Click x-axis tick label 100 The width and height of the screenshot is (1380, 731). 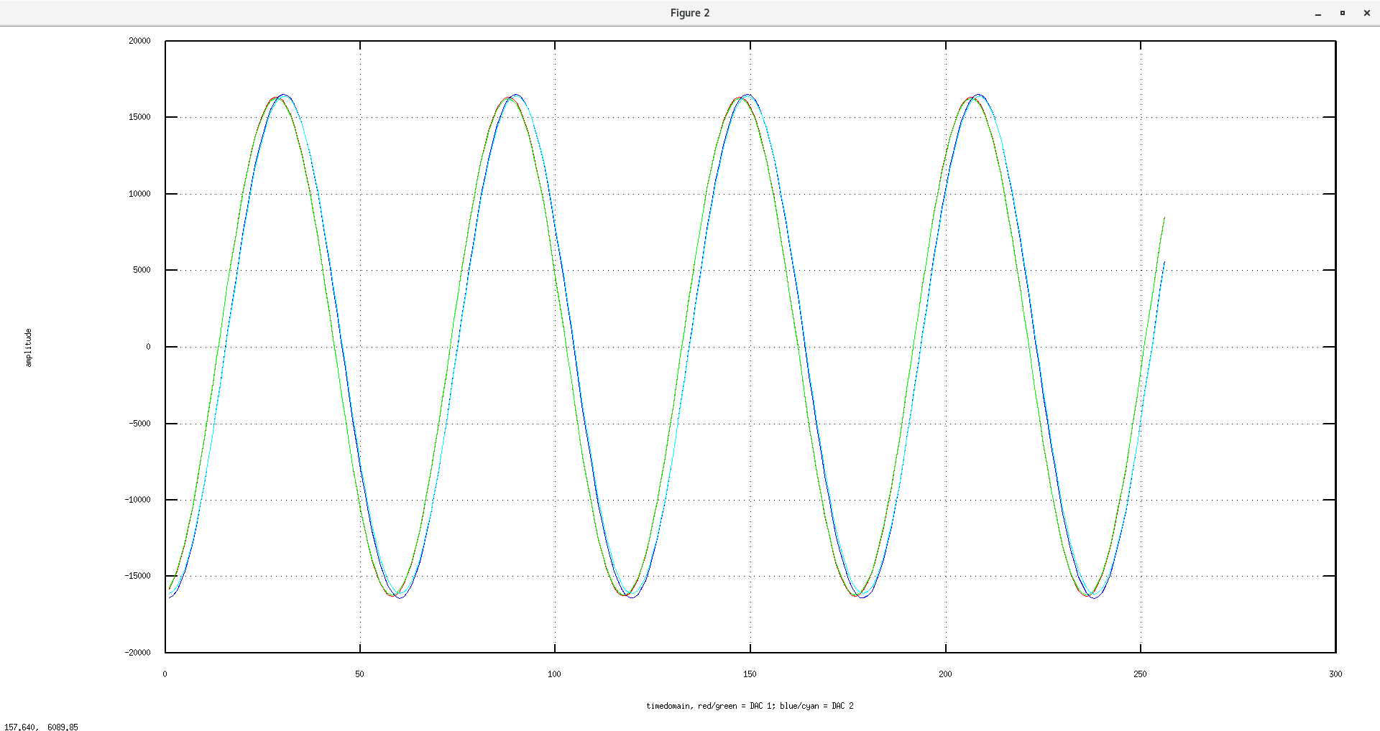point(554,674)
